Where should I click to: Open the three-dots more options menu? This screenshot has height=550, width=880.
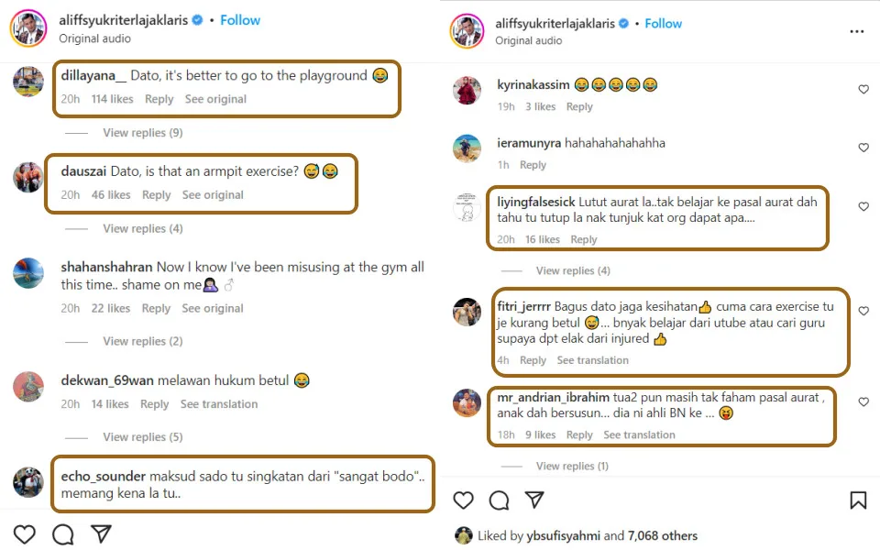point(857,31)
